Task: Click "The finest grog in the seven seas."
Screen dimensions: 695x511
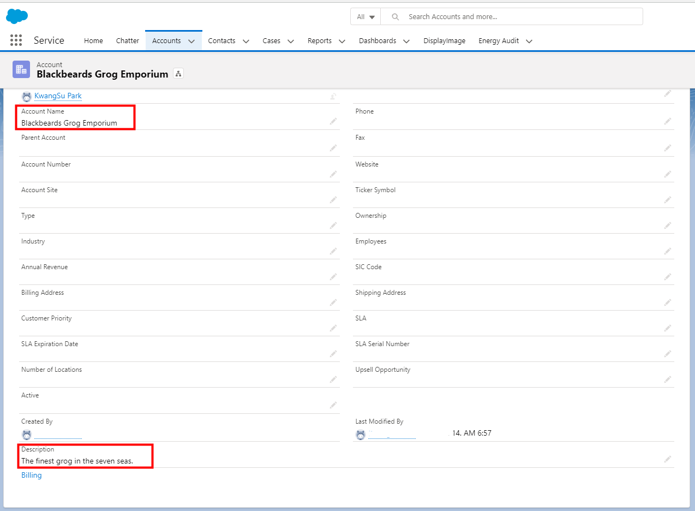Action: 77,461
